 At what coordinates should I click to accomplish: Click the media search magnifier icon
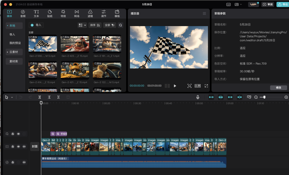coord(120,25)
